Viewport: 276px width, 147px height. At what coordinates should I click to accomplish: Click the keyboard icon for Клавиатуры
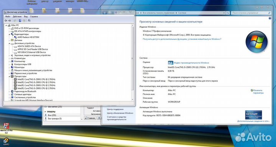click(12, 58)
